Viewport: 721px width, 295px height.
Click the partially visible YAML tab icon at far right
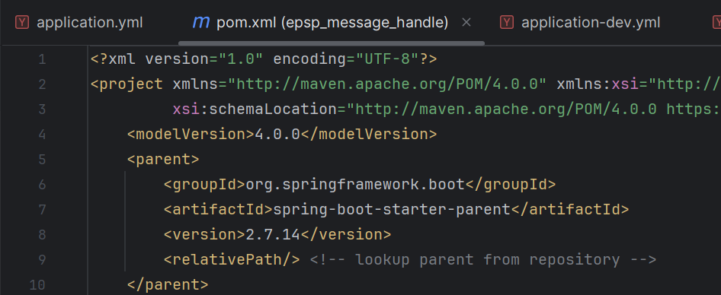[717, 23]
